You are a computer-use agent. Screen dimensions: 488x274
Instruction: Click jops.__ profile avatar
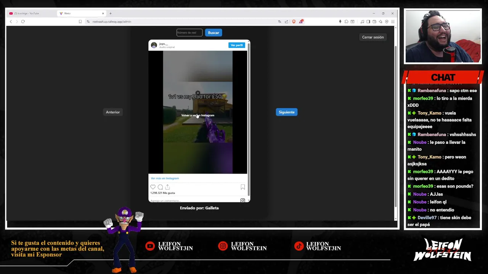pos(154,45)
